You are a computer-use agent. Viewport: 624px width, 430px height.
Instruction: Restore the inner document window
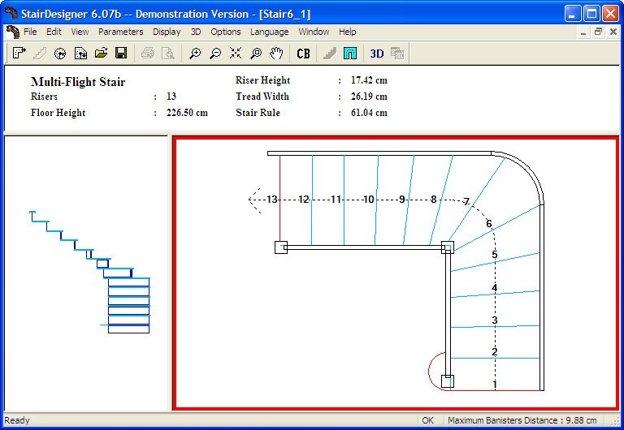(598, 32)
